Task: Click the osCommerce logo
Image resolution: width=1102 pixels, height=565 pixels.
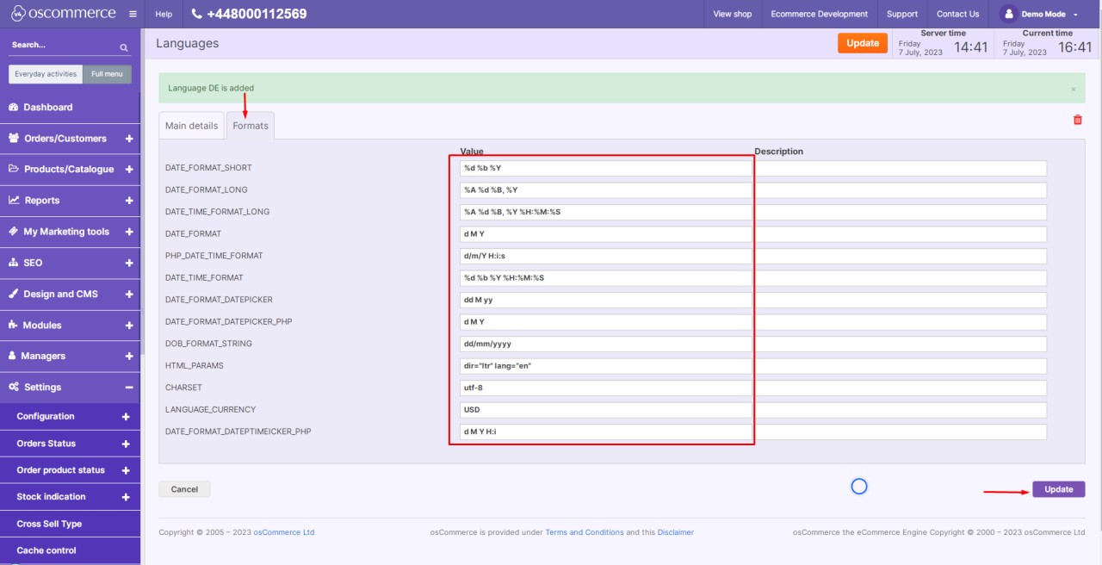Action: click(x=62, y=14)
